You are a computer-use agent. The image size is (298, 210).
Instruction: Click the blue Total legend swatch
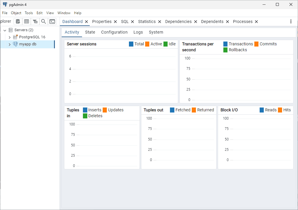131,44
